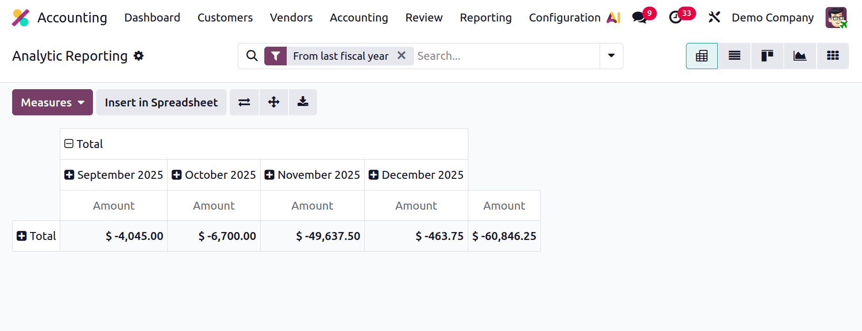Click the $ -6,700.00 cell
The image size is (862, 331).
coord(214,236)
